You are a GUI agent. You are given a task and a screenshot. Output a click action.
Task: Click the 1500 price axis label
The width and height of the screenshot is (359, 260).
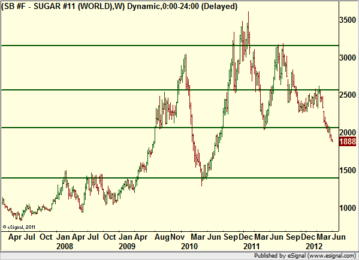(x=348, y=171)
